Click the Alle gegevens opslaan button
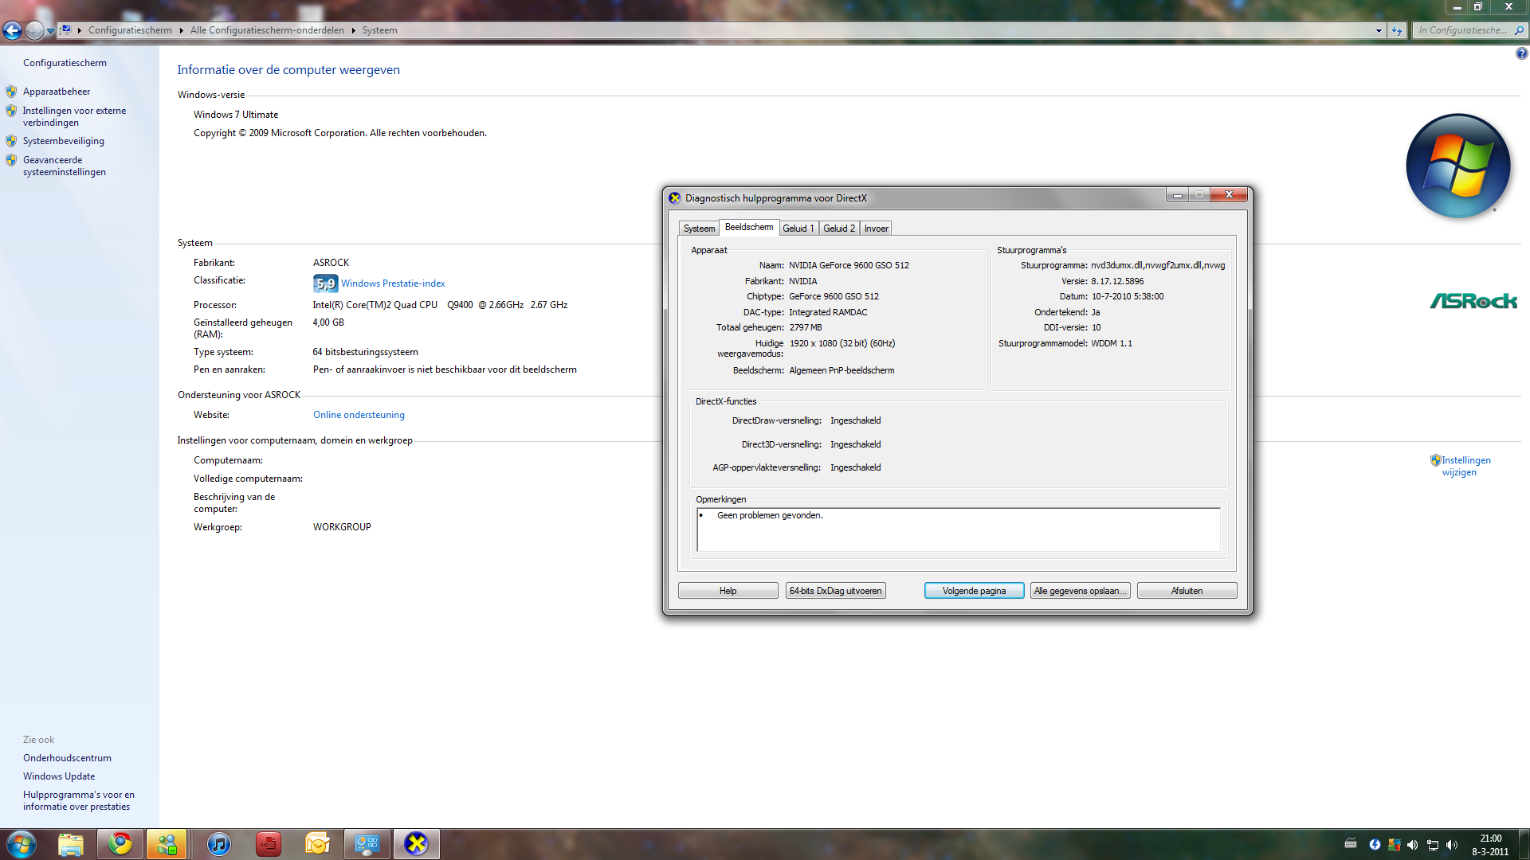The width and height of the screenshot is (1530, 860). [x=1080, y=591]
